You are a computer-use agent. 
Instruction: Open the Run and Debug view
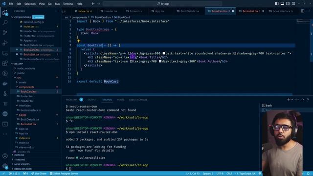(5, 43)
